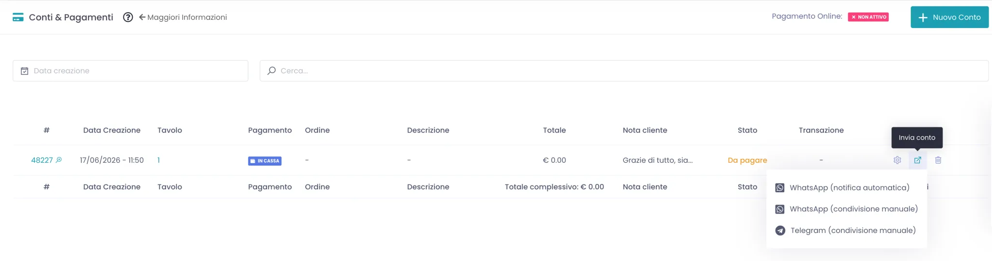Viewport: 992px width, 261px height.
Task: Click the Data creazione date filter
Action: 130,71
